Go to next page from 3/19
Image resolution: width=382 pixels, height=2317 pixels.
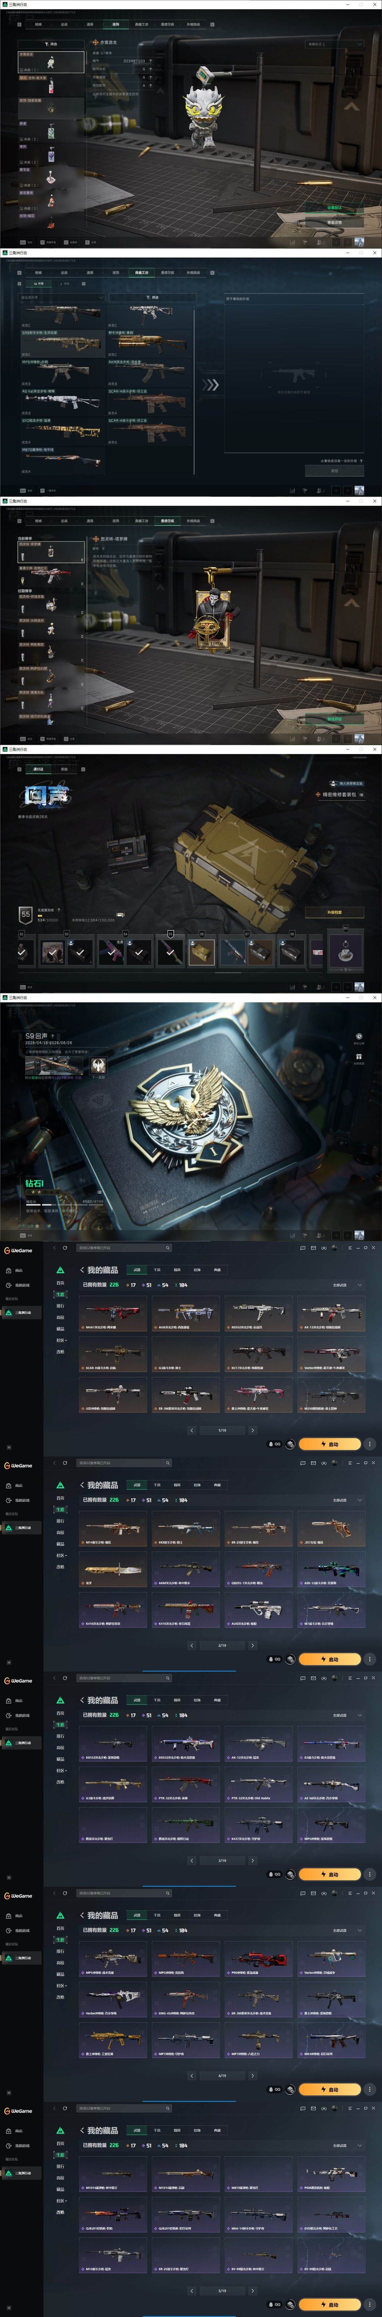pyautogui.click(x=252, y=1860)
